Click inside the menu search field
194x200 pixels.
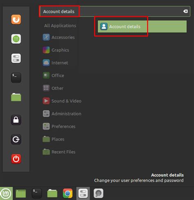tap(115, 11)
